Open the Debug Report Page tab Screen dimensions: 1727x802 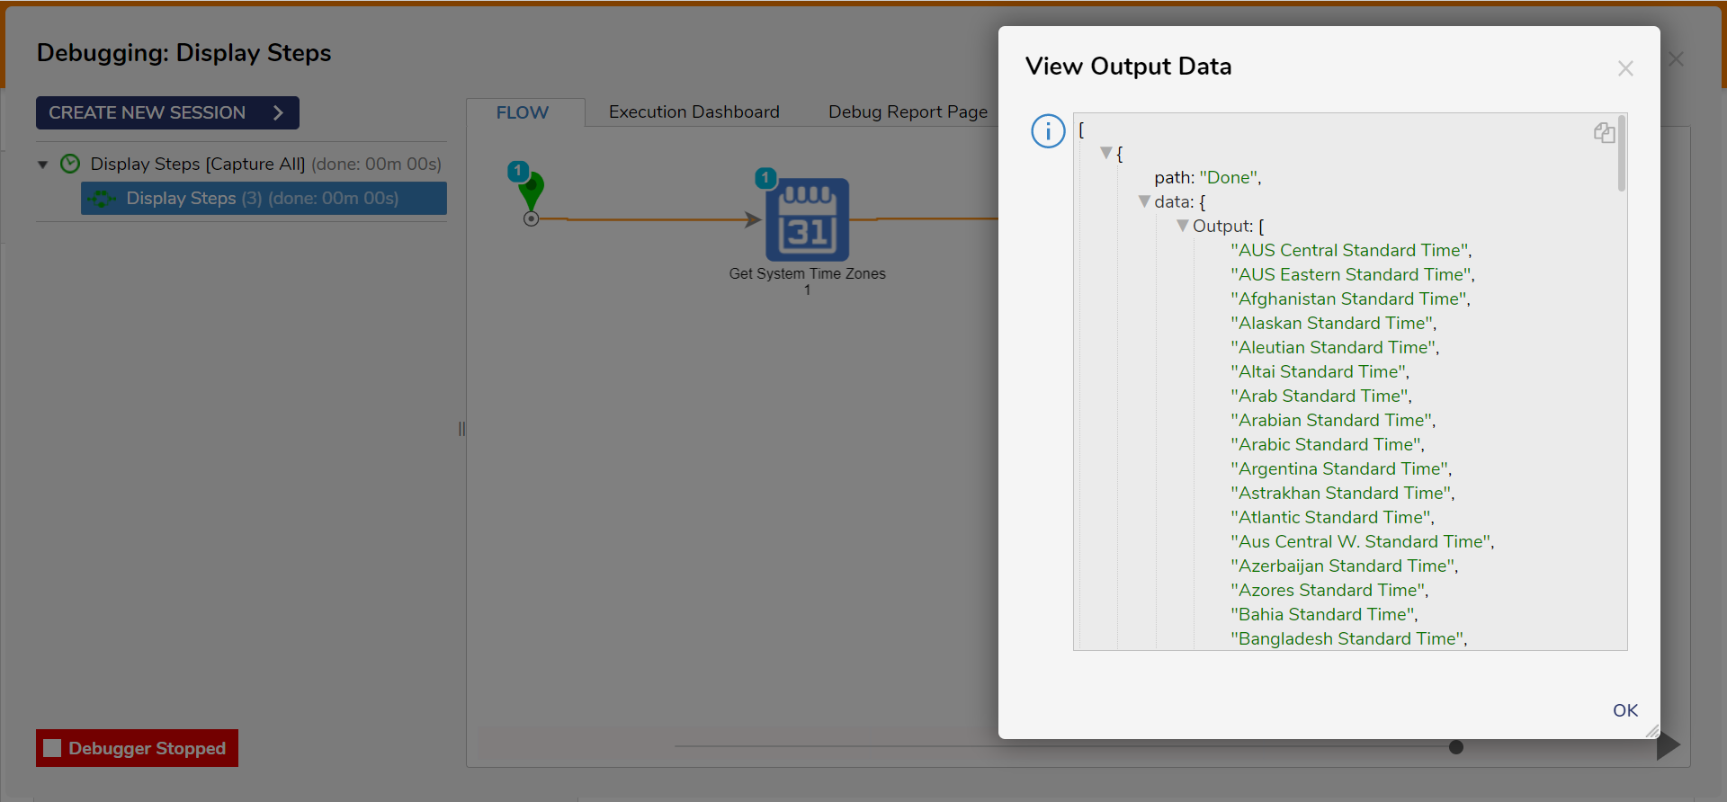tap(908, 111)
